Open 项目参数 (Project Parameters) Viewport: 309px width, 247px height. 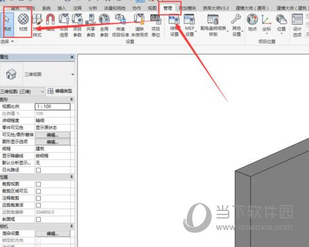click(x=78, y=25)
